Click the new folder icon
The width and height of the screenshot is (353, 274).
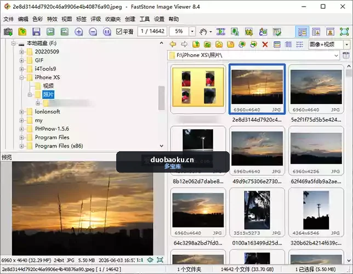[231, 44]
